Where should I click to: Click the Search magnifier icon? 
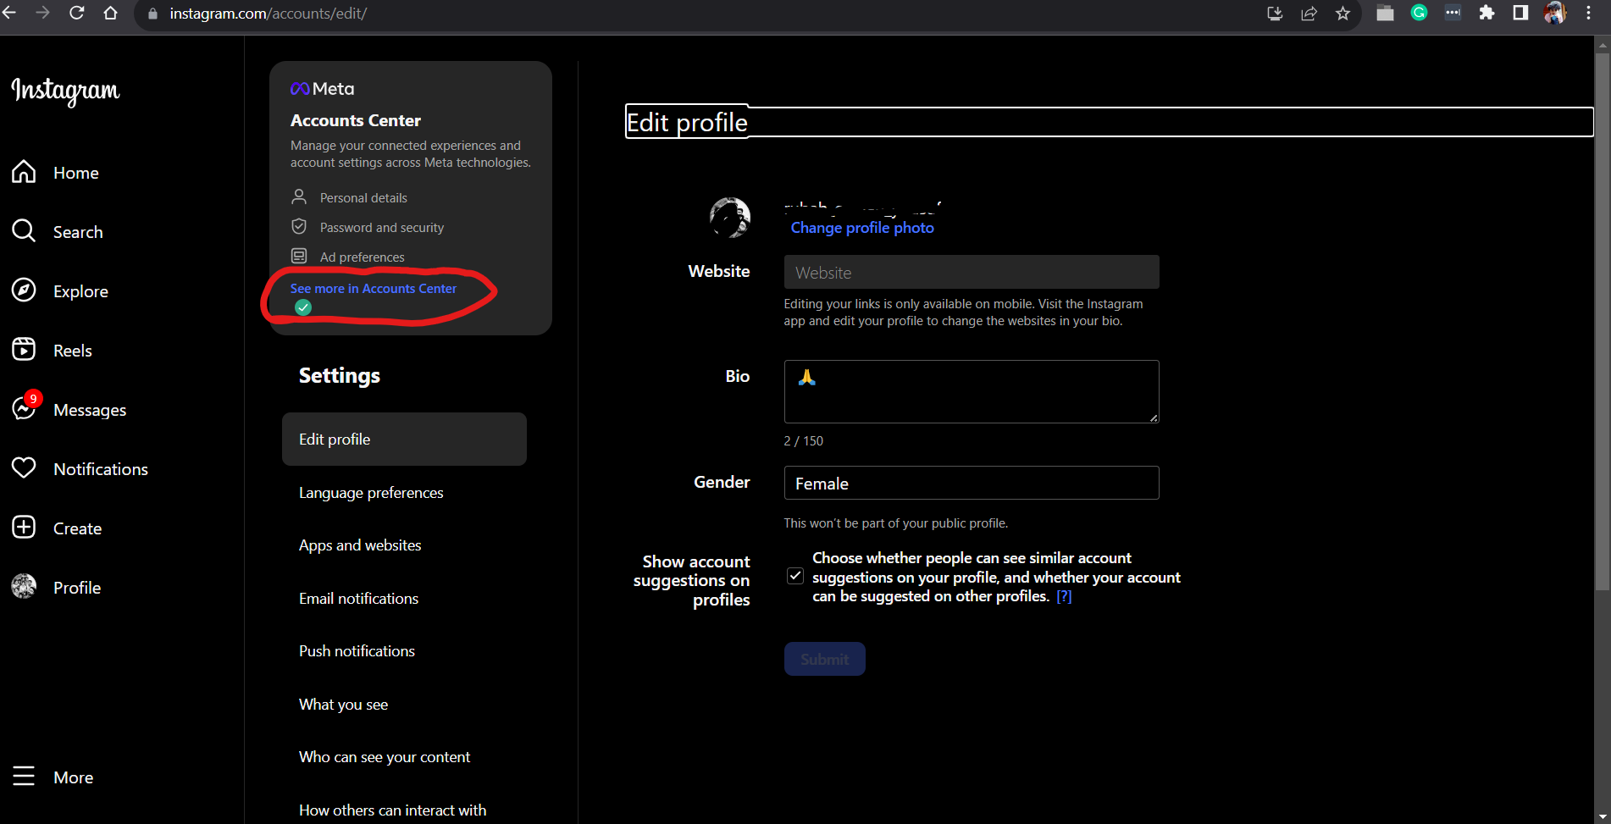(x=24, y=231)
